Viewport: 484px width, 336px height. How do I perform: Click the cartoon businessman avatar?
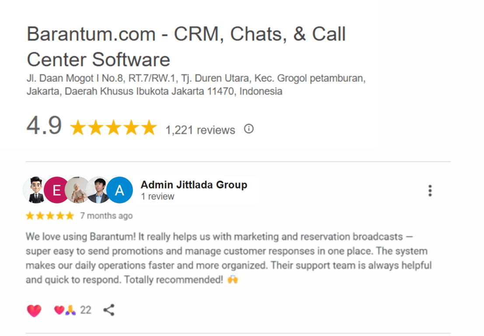point(35,190)
